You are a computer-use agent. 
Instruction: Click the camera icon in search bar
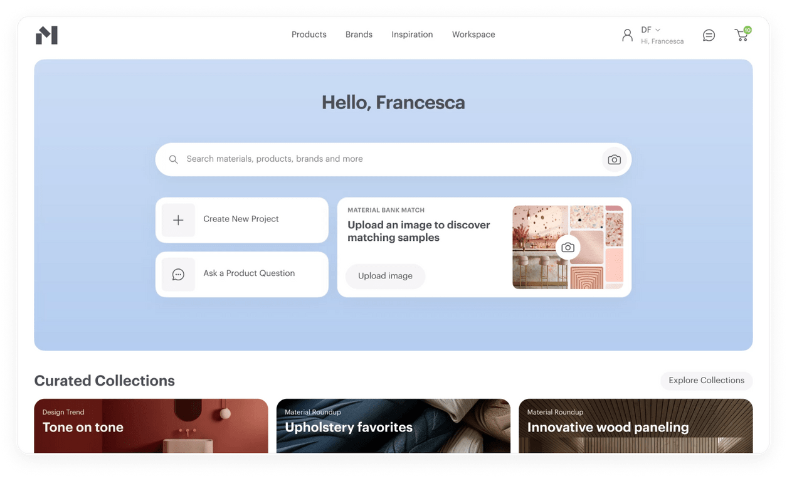tap(614, 160)
